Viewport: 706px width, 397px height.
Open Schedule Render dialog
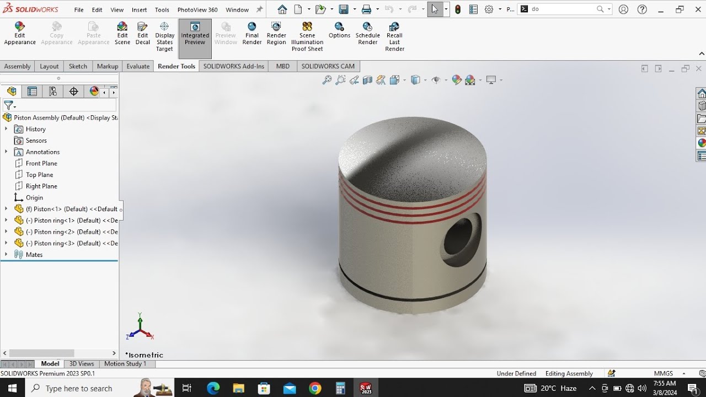[x=367, y=34]
